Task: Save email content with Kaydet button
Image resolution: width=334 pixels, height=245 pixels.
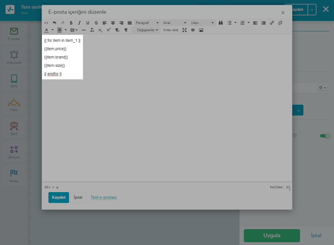Action: [59, 197]
